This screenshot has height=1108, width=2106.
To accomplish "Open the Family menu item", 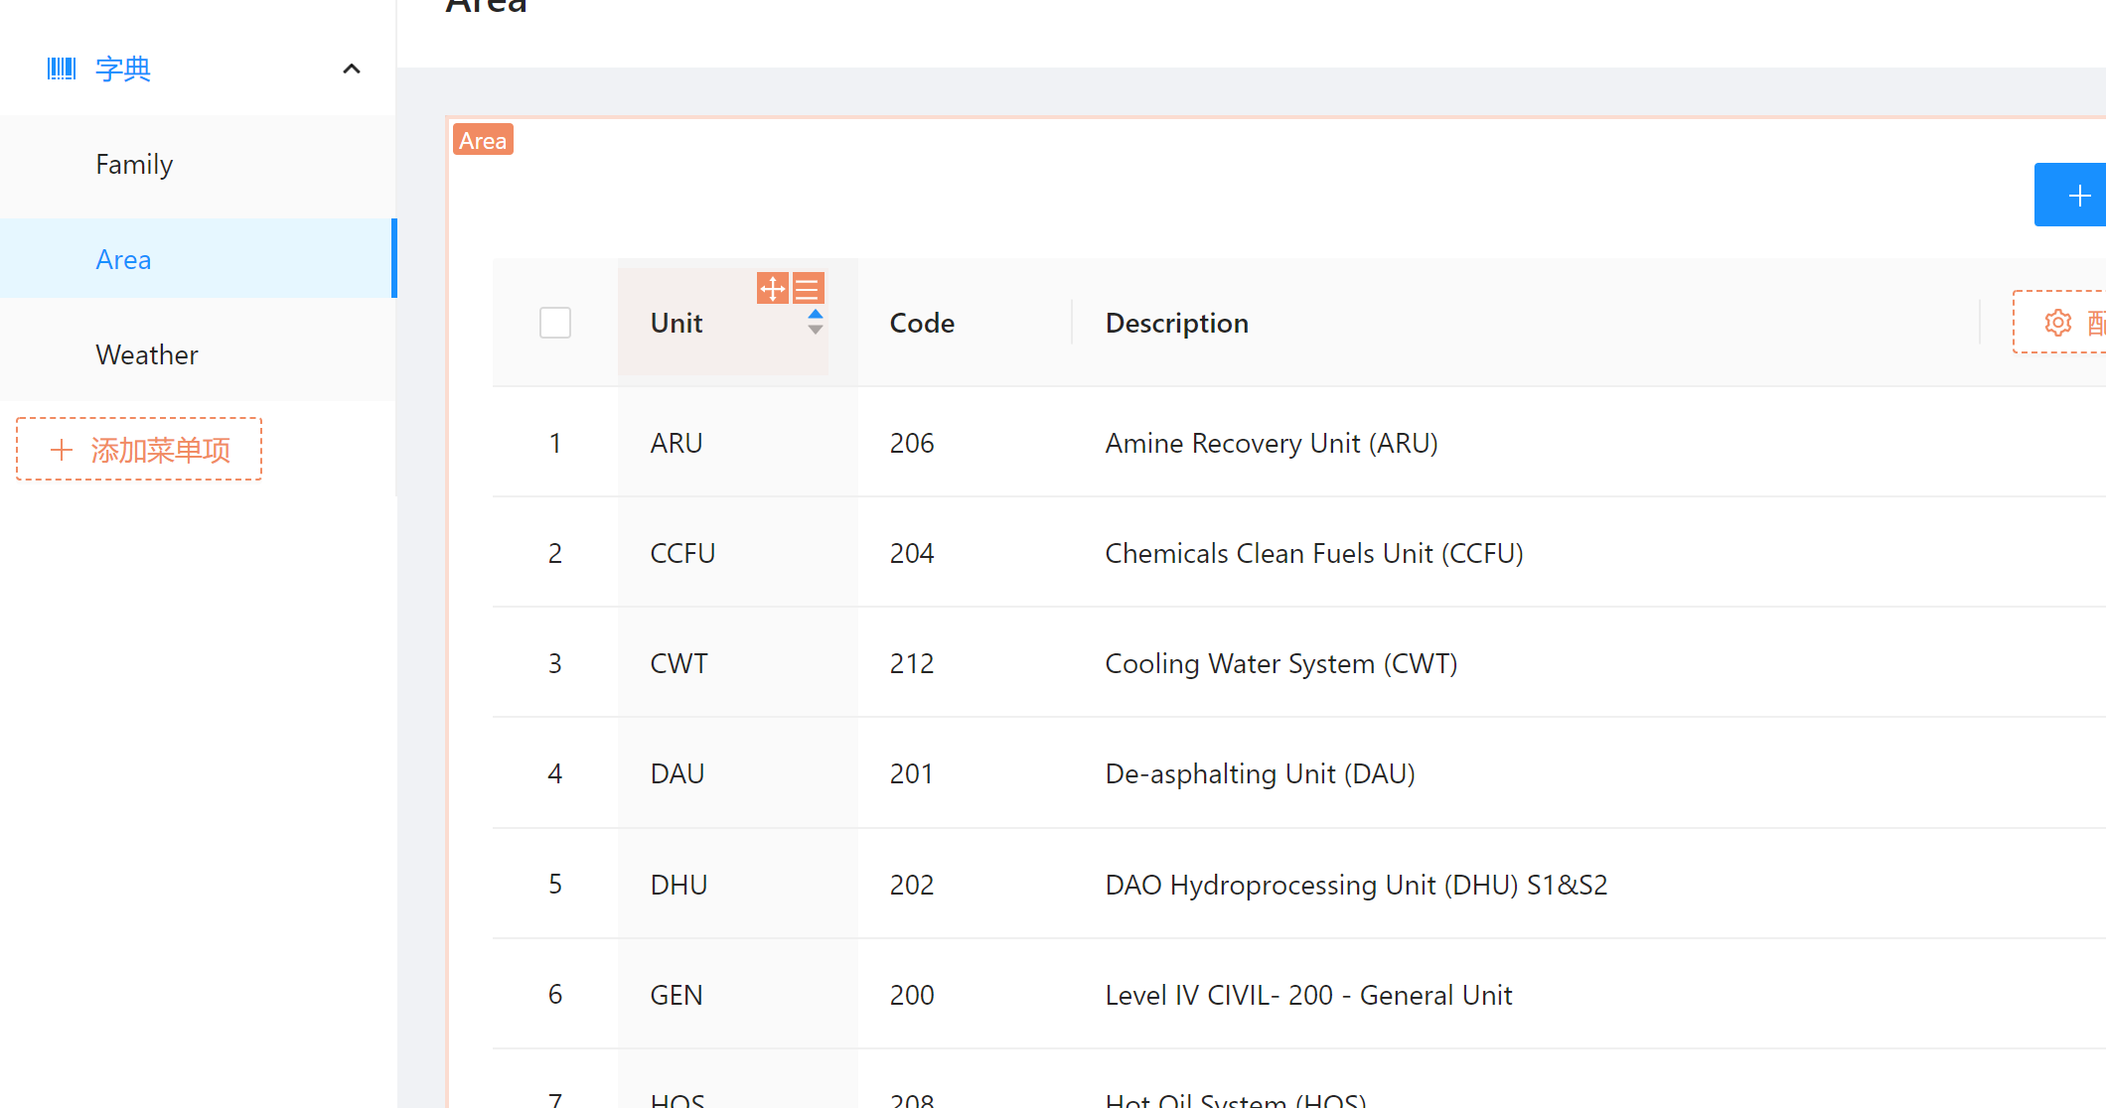I will (134, 164).
